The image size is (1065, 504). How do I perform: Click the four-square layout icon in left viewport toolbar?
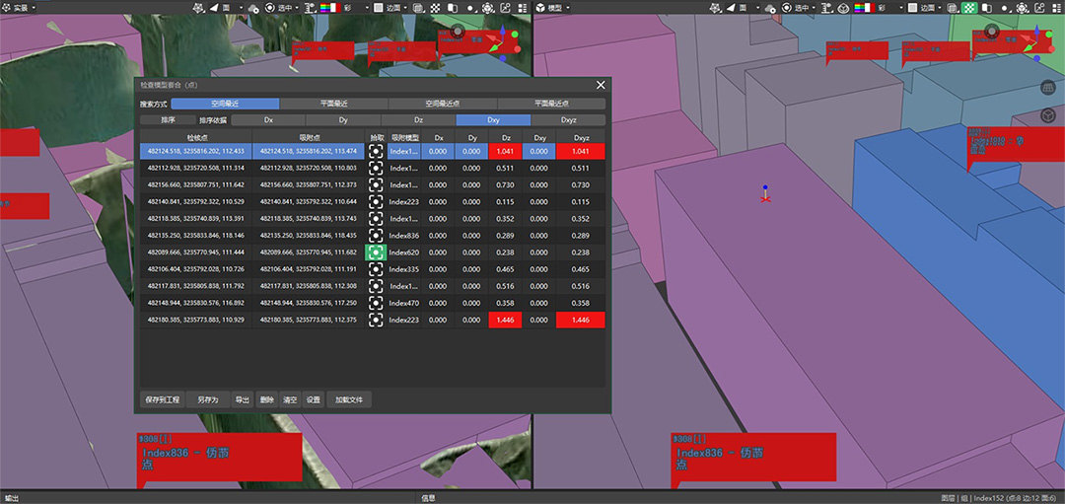click(523, 8)
